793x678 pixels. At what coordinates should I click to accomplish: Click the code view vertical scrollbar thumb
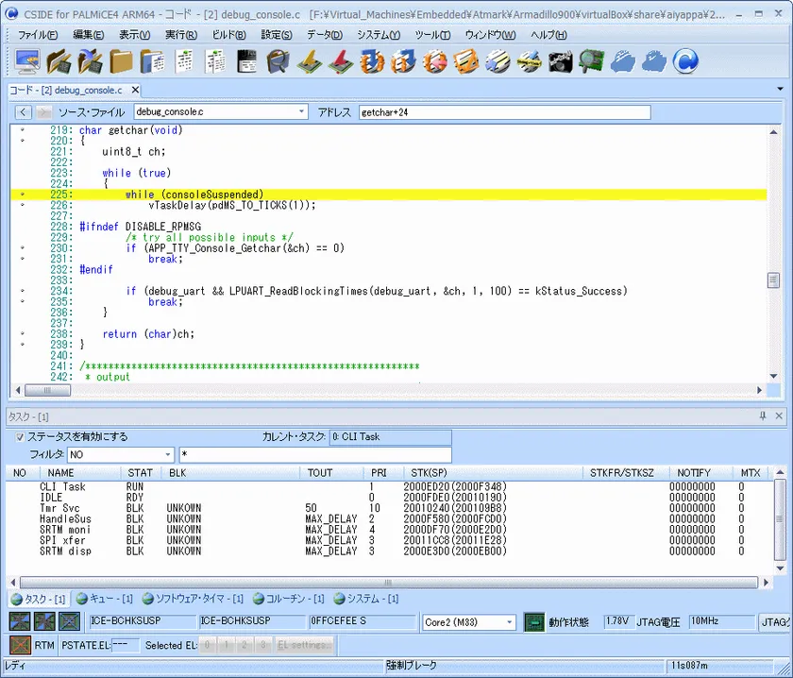tap(773, 281)
